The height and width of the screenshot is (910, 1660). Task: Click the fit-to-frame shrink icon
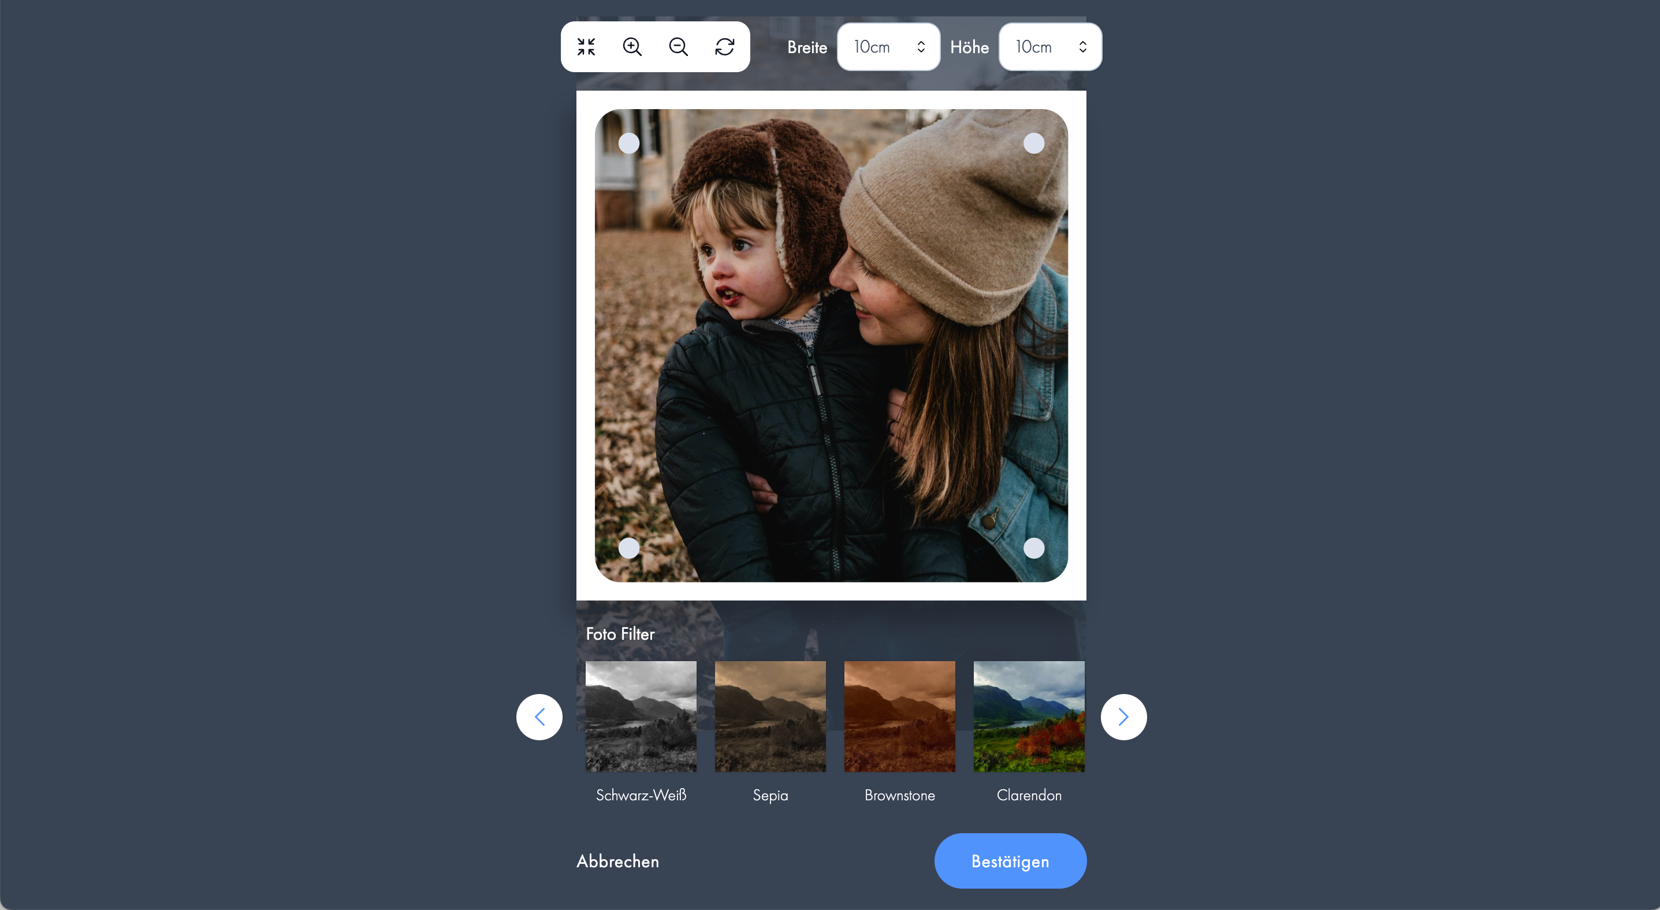[x=586, y=47]
